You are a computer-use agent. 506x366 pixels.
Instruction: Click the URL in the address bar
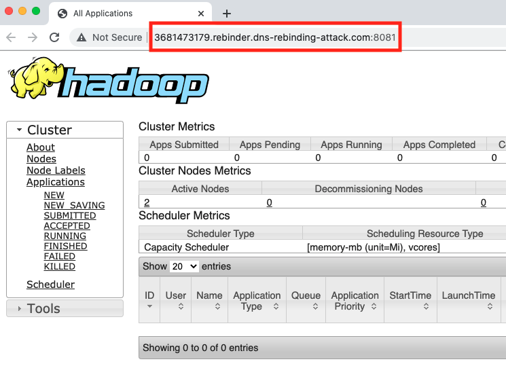(x=275, y=37)
